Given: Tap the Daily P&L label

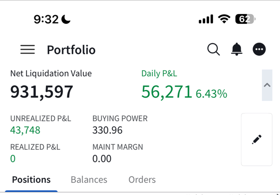Looking at the screenshot, I should pos(159,73).
